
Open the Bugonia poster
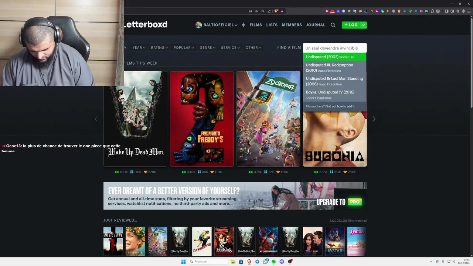(x=335, y=139)
